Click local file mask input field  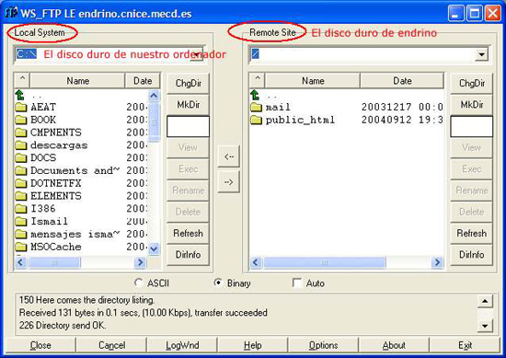click(x=188, y=126)
